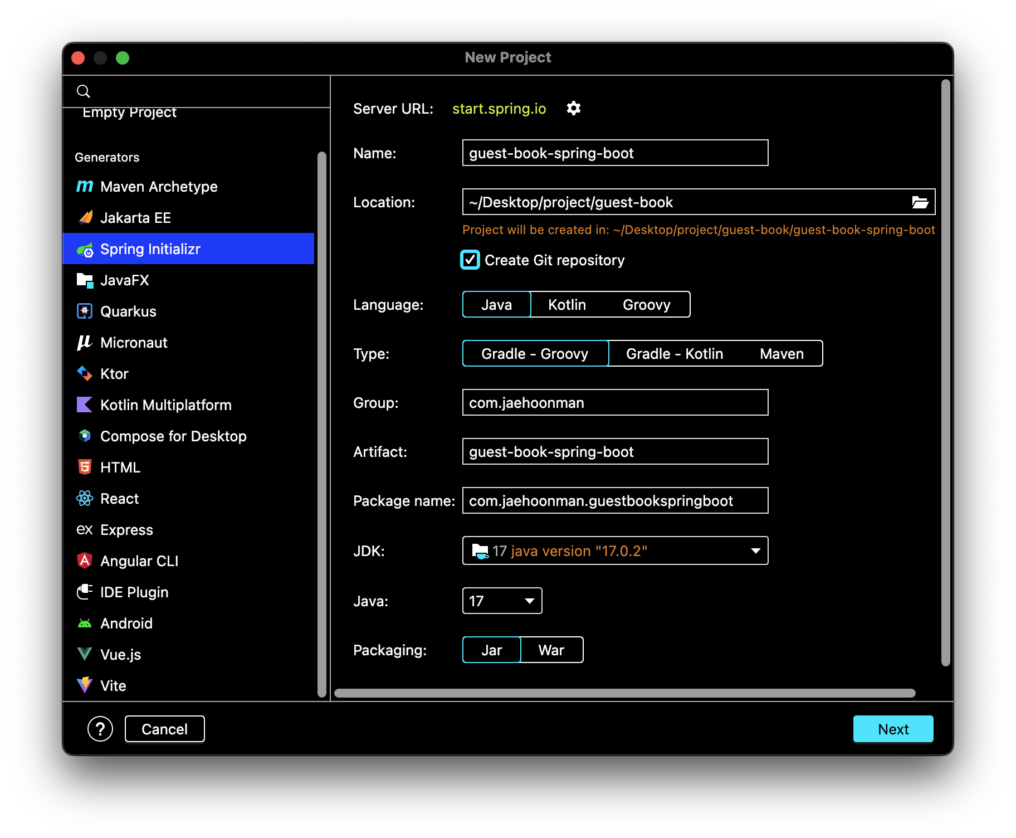This screenshot has height=838, width=1016.
Task: Click the JavaFX folder icon
Action: click(85, 280)
